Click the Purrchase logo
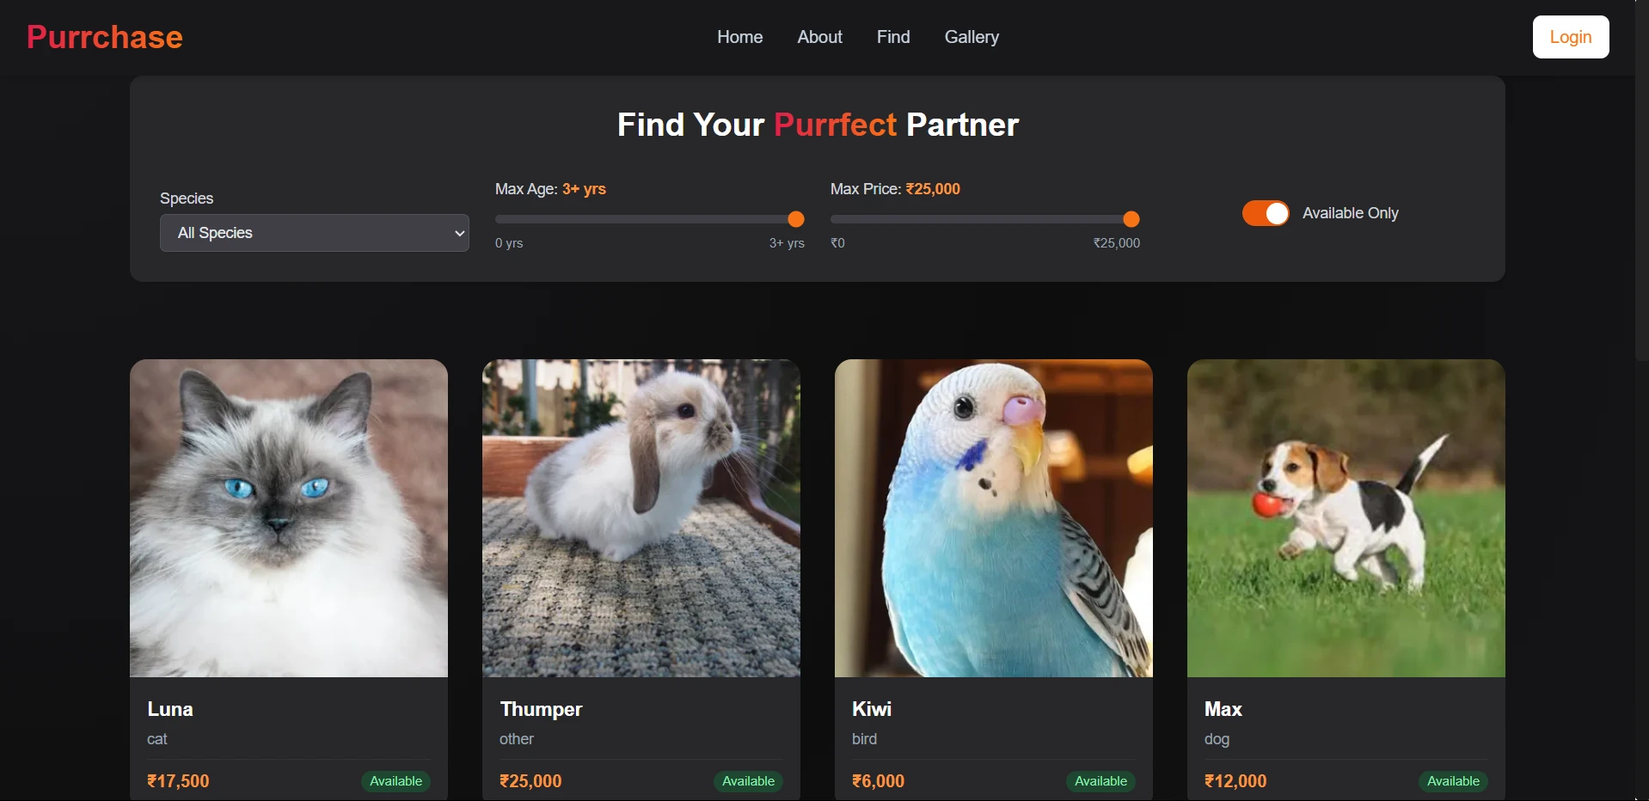The image size is (1649, 801). (103, 36)
